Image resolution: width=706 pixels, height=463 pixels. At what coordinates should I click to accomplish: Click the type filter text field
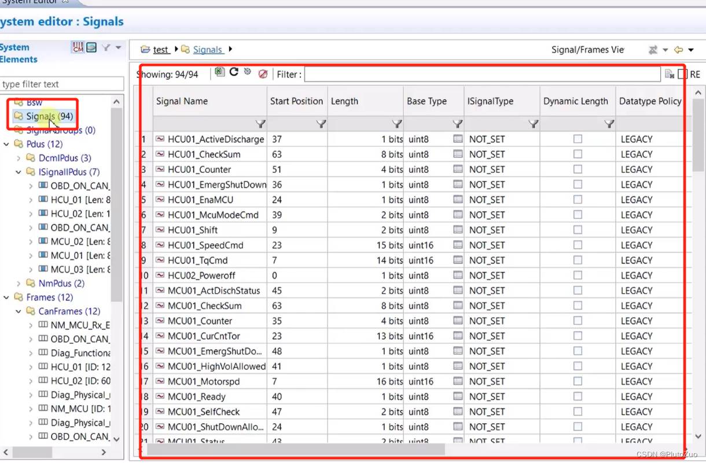tap(61, 84)
